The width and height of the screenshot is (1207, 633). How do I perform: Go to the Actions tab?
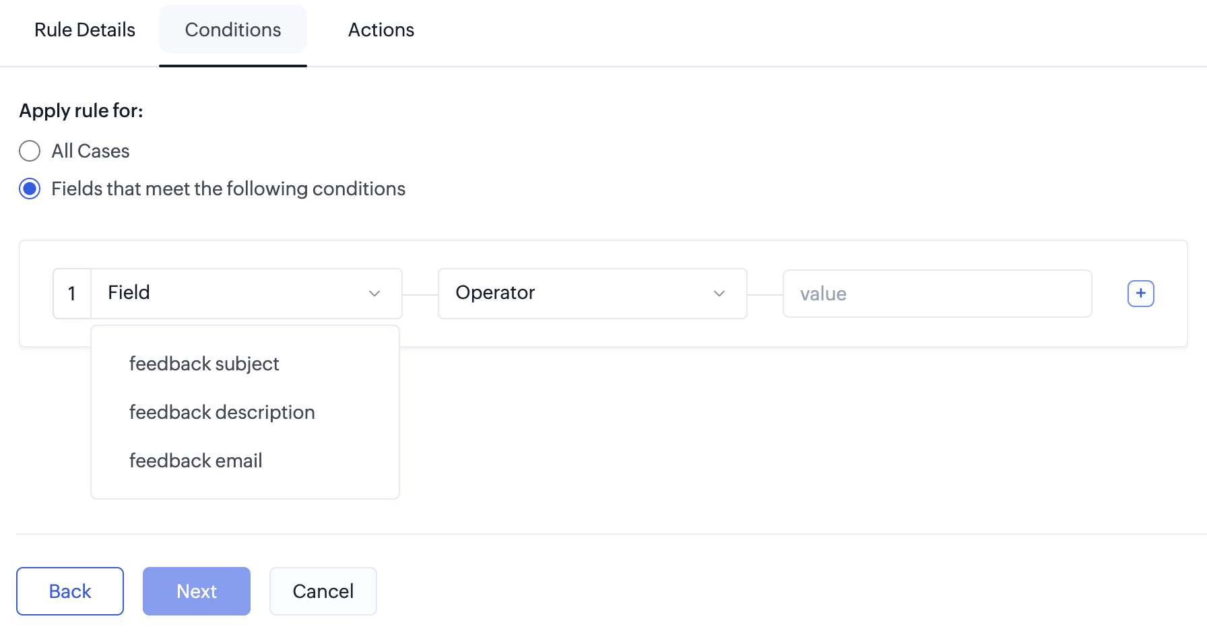point(381,30)
